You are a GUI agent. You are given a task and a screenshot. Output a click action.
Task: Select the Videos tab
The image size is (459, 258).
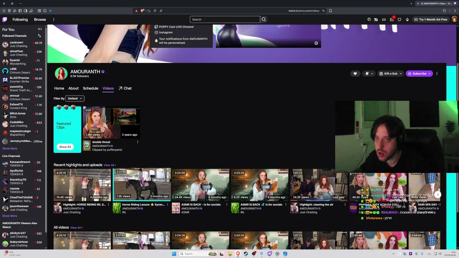108,88
